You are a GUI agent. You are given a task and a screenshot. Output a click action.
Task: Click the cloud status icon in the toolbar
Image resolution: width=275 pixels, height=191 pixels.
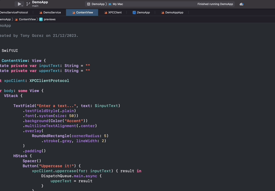[241, 4]
